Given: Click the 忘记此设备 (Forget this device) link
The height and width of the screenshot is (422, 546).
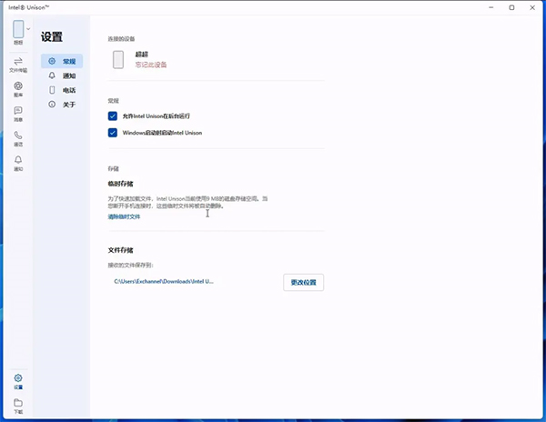Looking at the screenshot, I should [x=151, y=65].
